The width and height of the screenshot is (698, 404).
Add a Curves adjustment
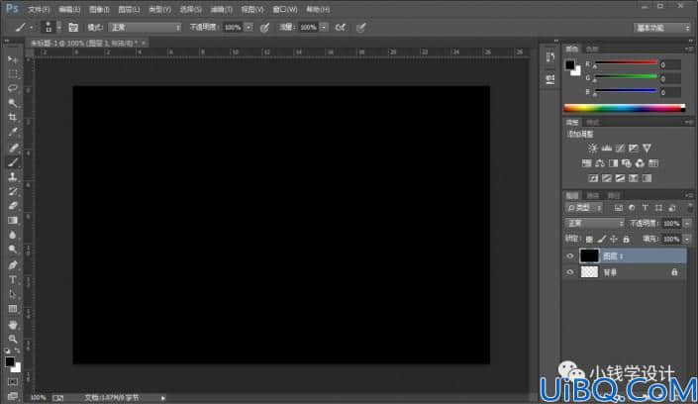(620, 148)
